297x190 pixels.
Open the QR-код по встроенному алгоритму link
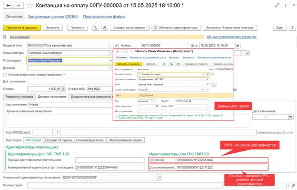click(231, 37)
